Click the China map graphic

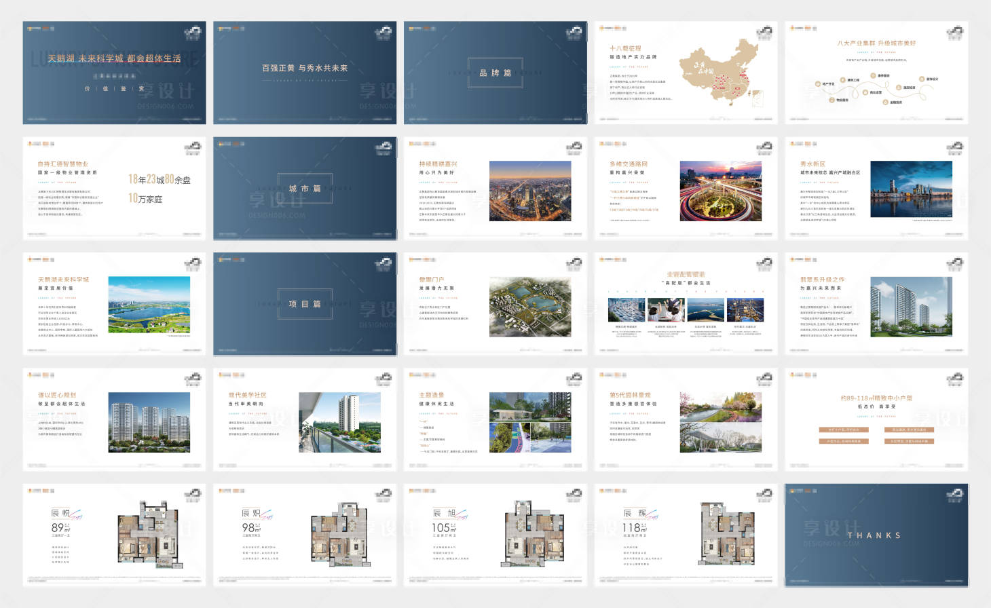(719, 72)
